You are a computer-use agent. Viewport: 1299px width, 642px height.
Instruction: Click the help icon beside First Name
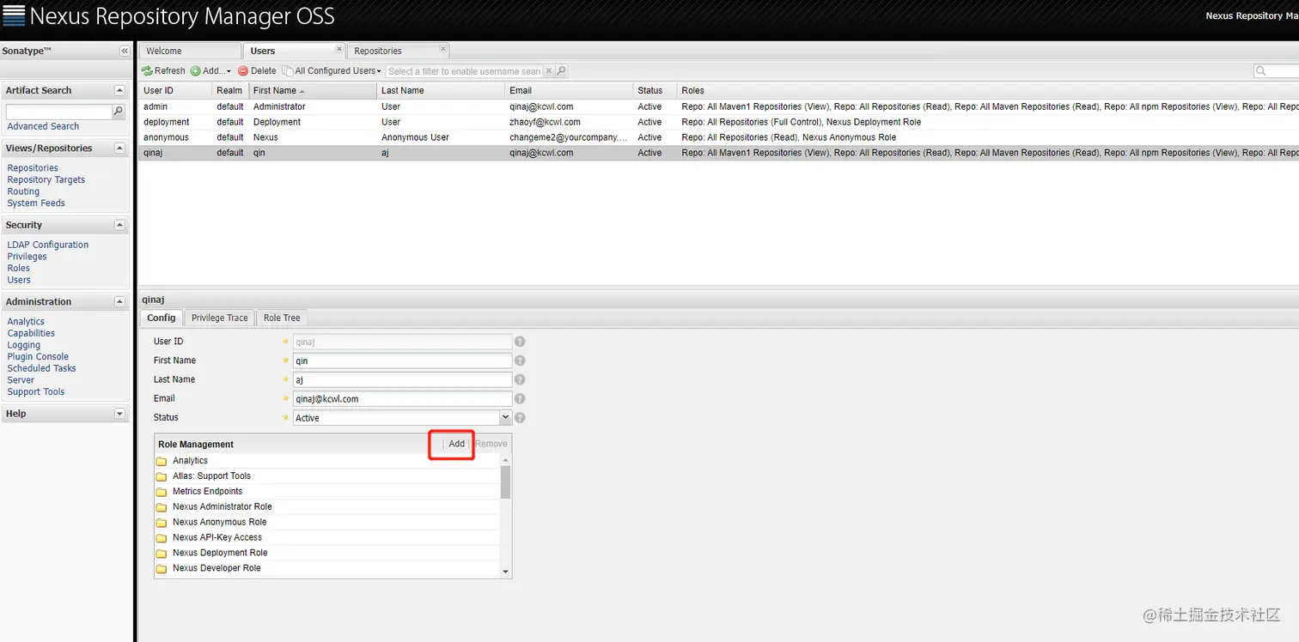pyautogui.click(x=520, y=360)
